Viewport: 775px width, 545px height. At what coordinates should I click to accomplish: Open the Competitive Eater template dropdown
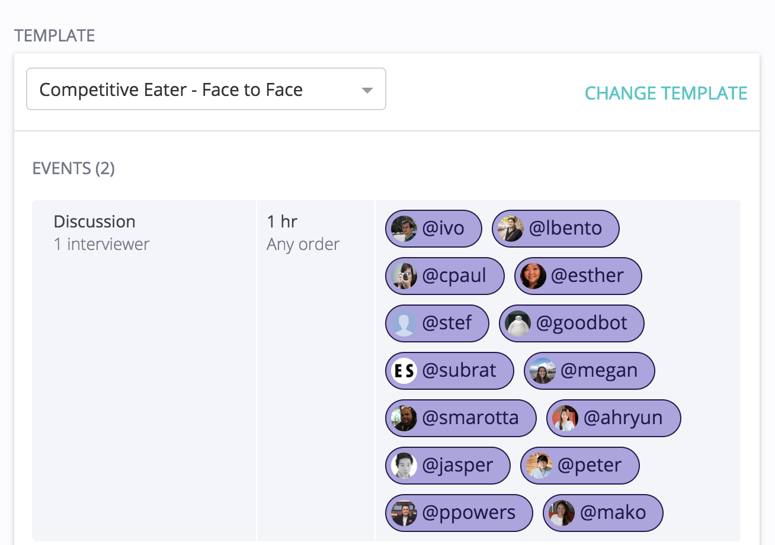[x=206, y=89]
